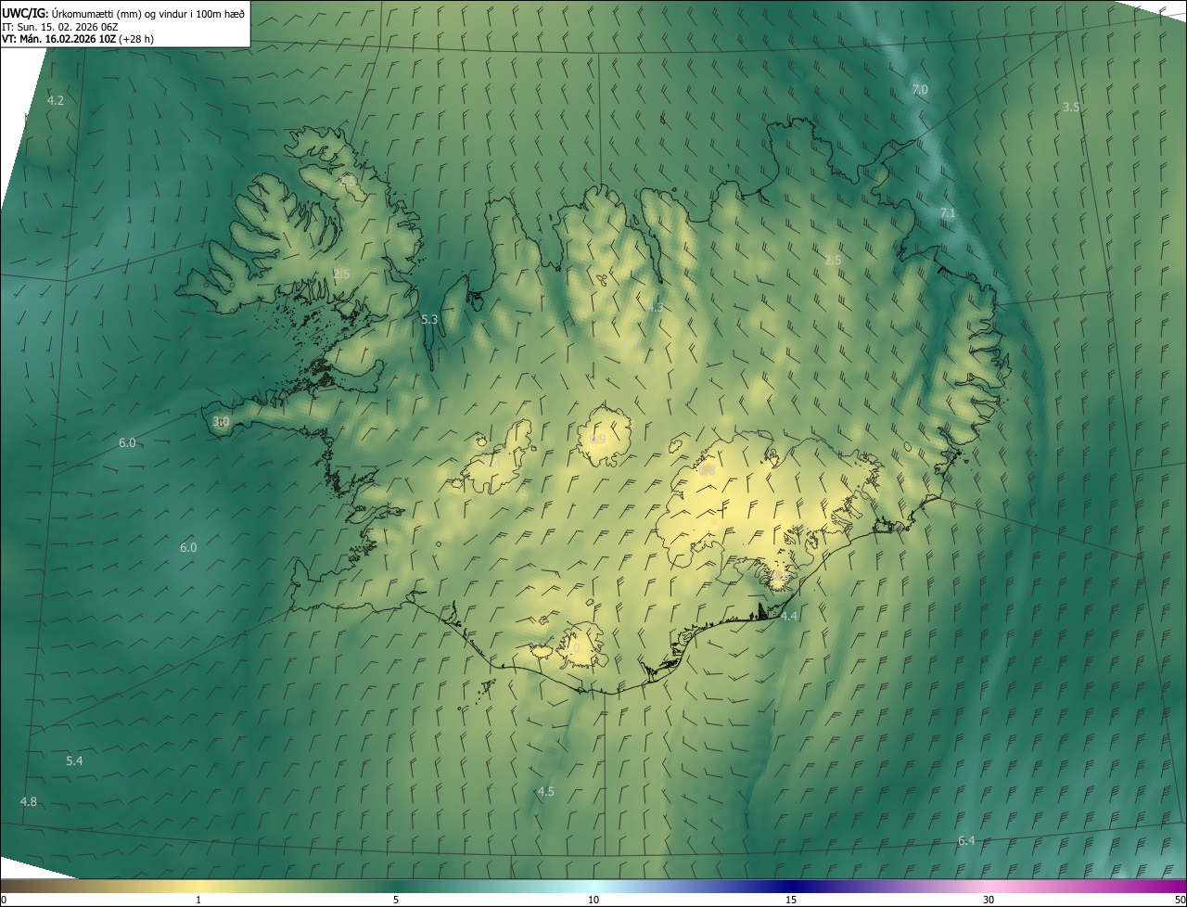Click the 50 tick on the colour scale

[1180, 900]
